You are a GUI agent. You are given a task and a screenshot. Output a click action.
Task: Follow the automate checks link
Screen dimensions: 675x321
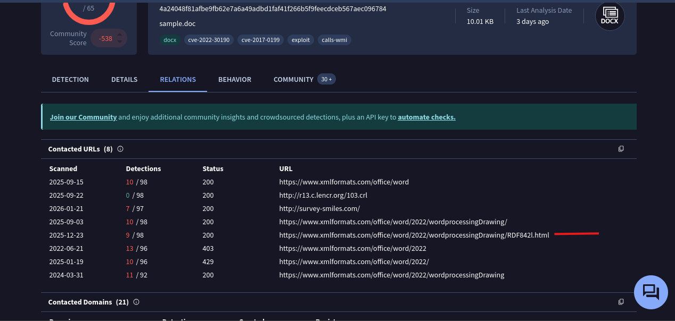[x=426, y=117]
